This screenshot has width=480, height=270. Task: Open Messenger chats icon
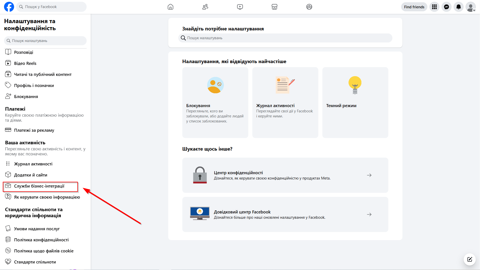[447, 7]
